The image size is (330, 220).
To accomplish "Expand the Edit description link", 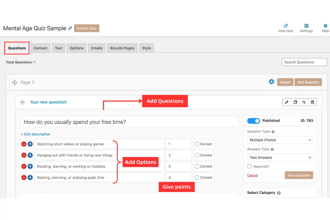I will [35, 134].
